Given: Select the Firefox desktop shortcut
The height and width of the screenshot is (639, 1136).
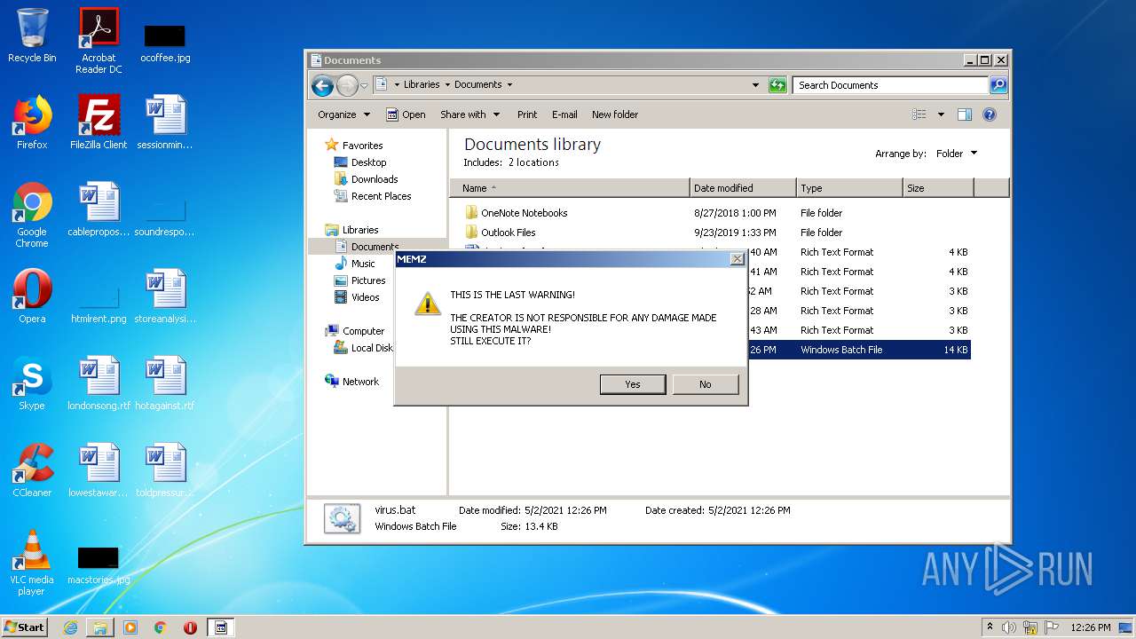Looking at the screenshot, I should click(x=32, y=122).
